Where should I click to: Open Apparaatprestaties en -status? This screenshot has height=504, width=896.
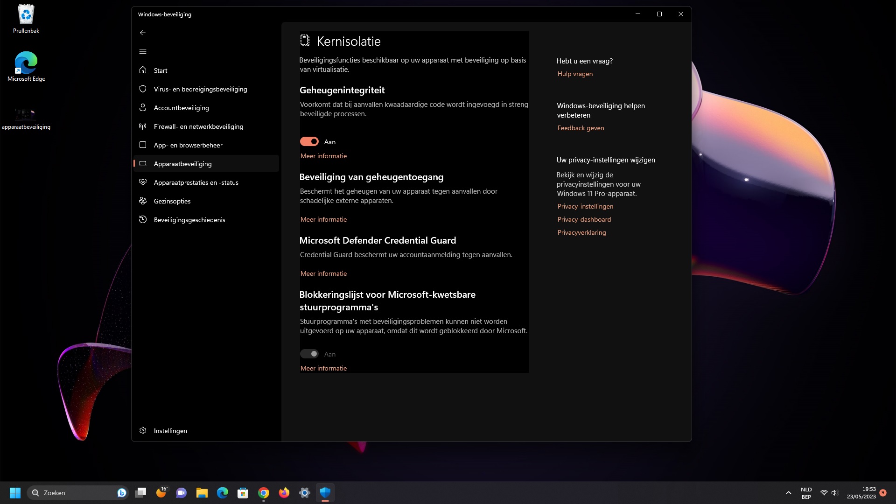pyautogui.click(x=206, y=182)
